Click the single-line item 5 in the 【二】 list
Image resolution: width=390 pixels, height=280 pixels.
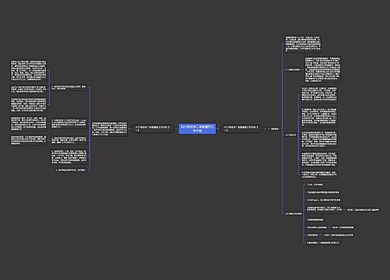pyautogui.click(x=71, y=170)
